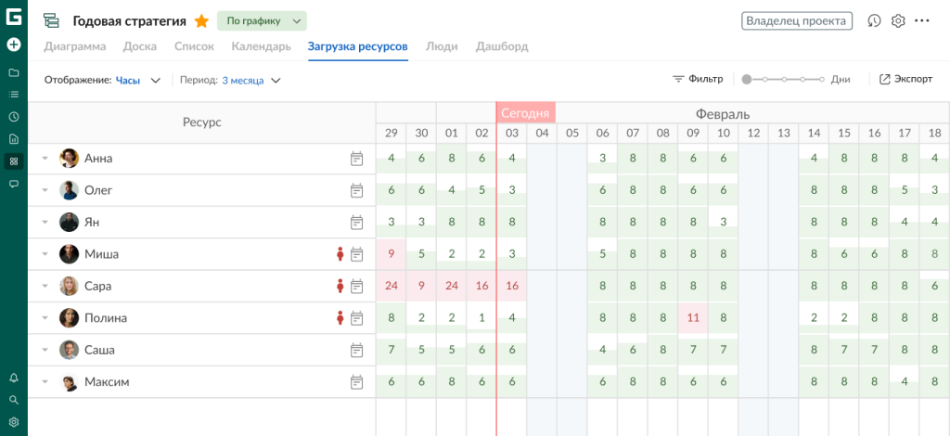950x436 pixels.
Task: Open calendar icon in Миша row
Action: [357, 254]
